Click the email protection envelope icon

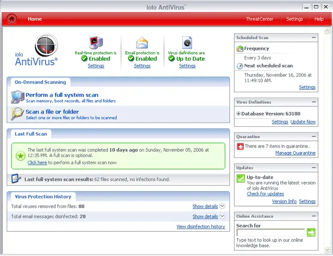click(x=142, y=43)
